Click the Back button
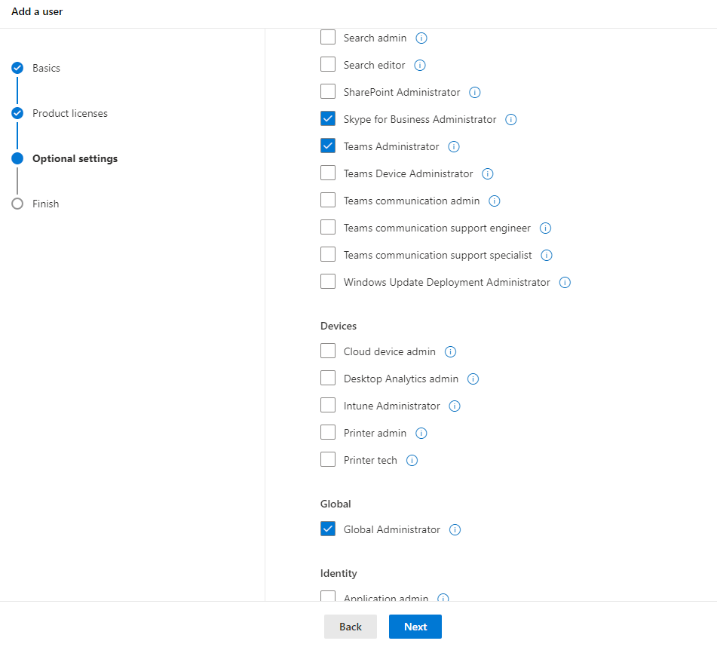717x650 pixels. [351, 627]
